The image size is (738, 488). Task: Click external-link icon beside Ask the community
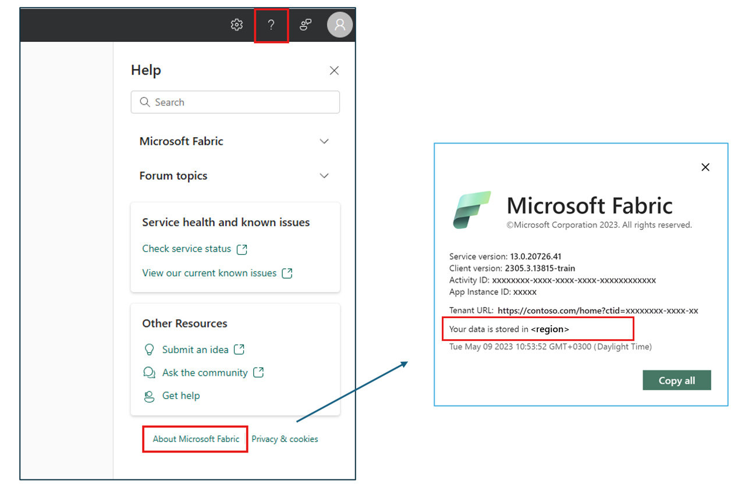coord(258,372)
